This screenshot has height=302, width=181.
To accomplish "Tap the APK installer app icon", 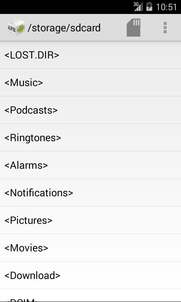I will click(x=16, y=28).
